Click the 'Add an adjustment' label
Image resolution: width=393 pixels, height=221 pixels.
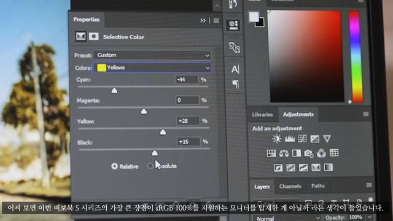point(277,128)
